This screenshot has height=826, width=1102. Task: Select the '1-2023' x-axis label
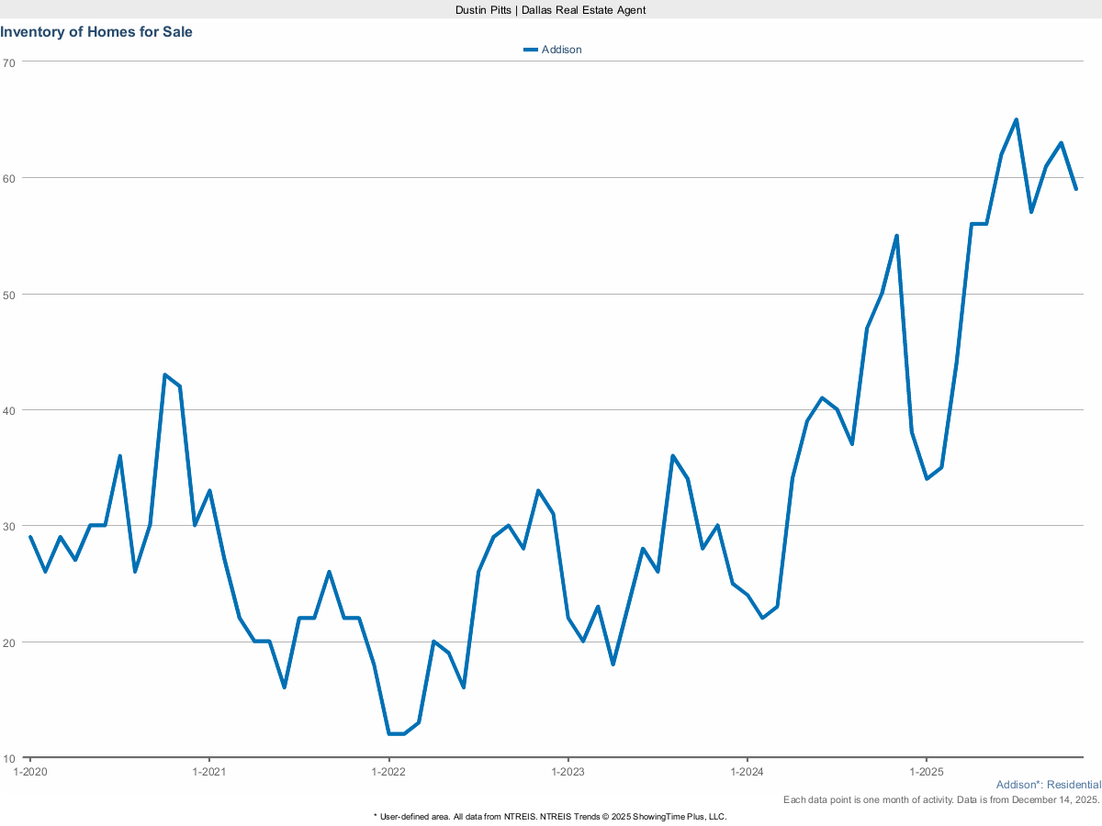(x=569, y=772)
